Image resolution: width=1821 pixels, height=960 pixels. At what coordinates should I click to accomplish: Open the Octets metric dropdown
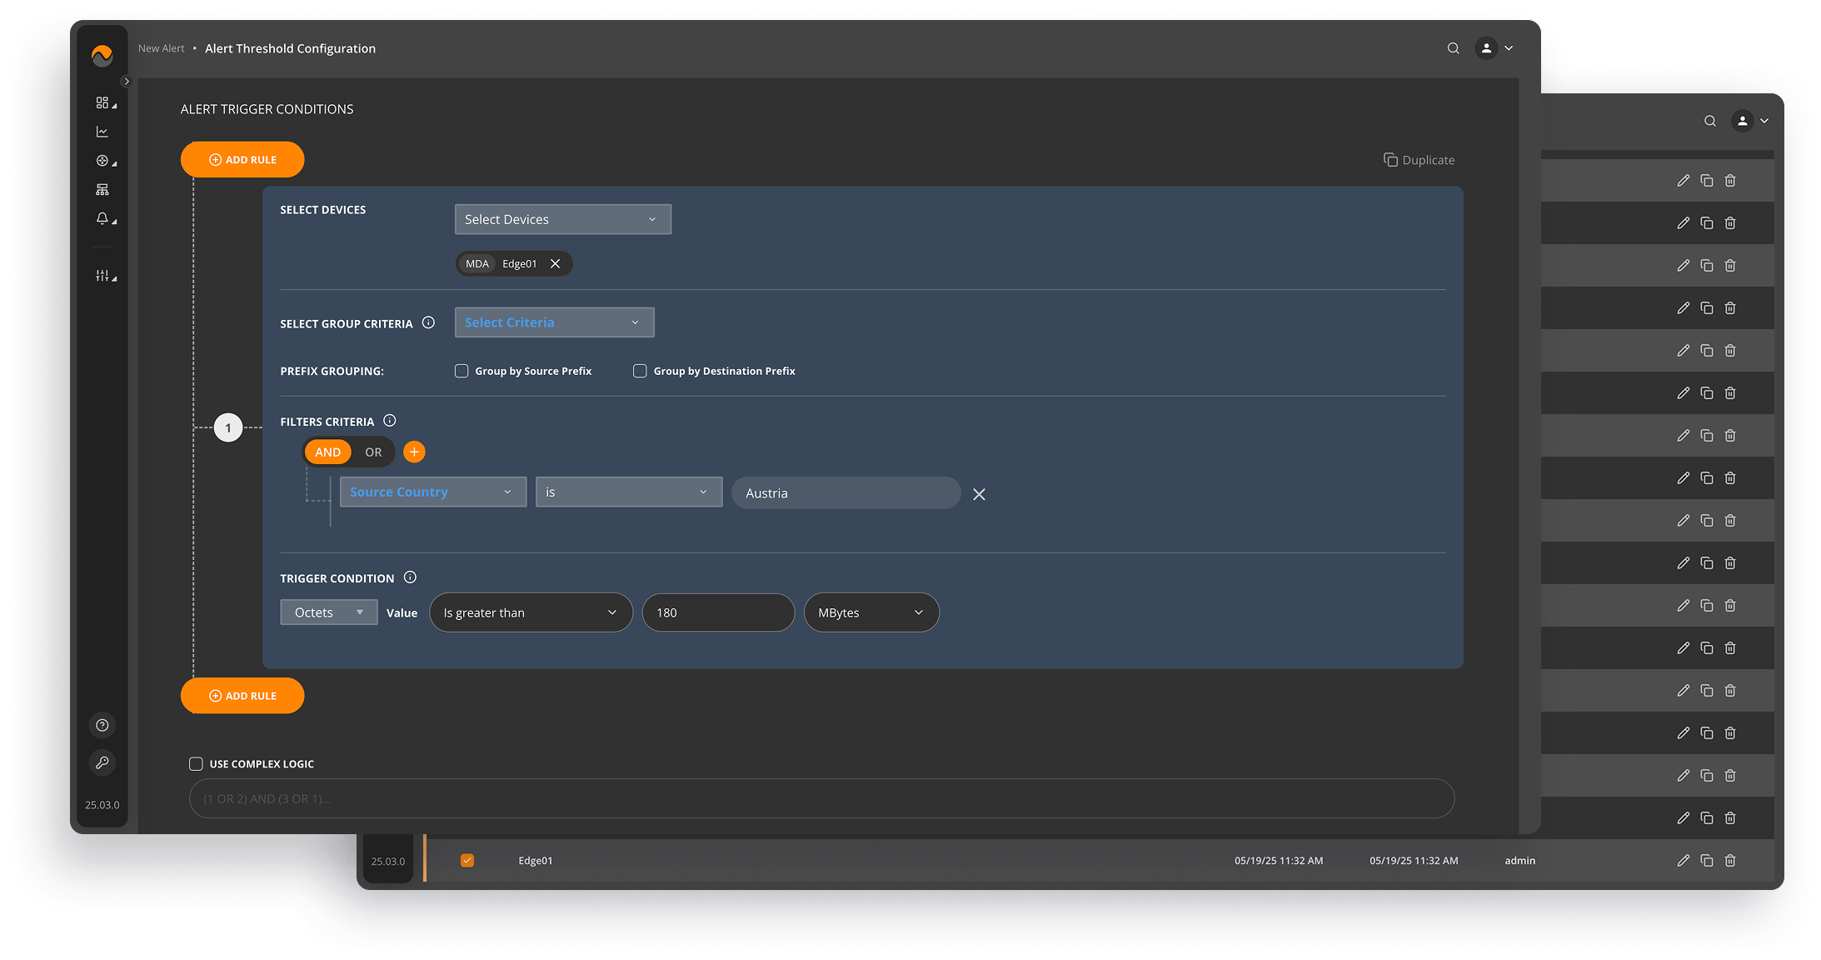329,612
